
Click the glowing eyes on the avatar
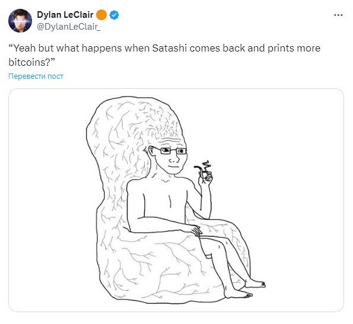pos(20,21)
